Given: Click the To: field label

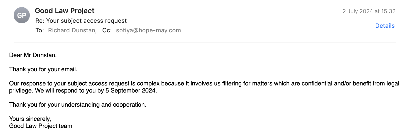Looking at the screenshot, I should click(40, 30).
